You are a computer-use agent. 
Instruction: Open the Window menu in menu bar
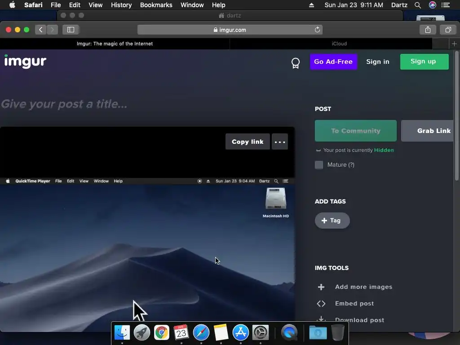click(x=192, y=5)
